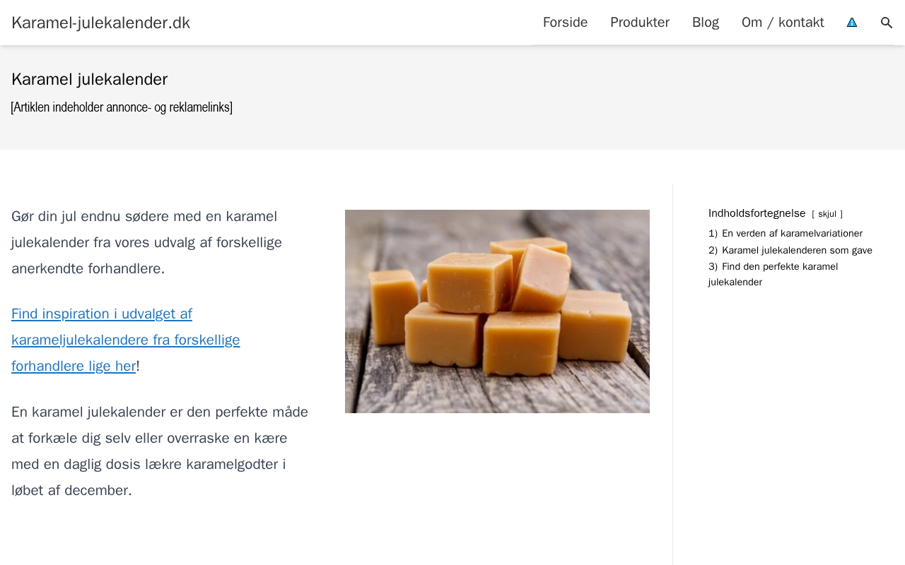Screen dimensions: 905x565
Task: Click the blue triangle info icon
Action: pos(852,23)
